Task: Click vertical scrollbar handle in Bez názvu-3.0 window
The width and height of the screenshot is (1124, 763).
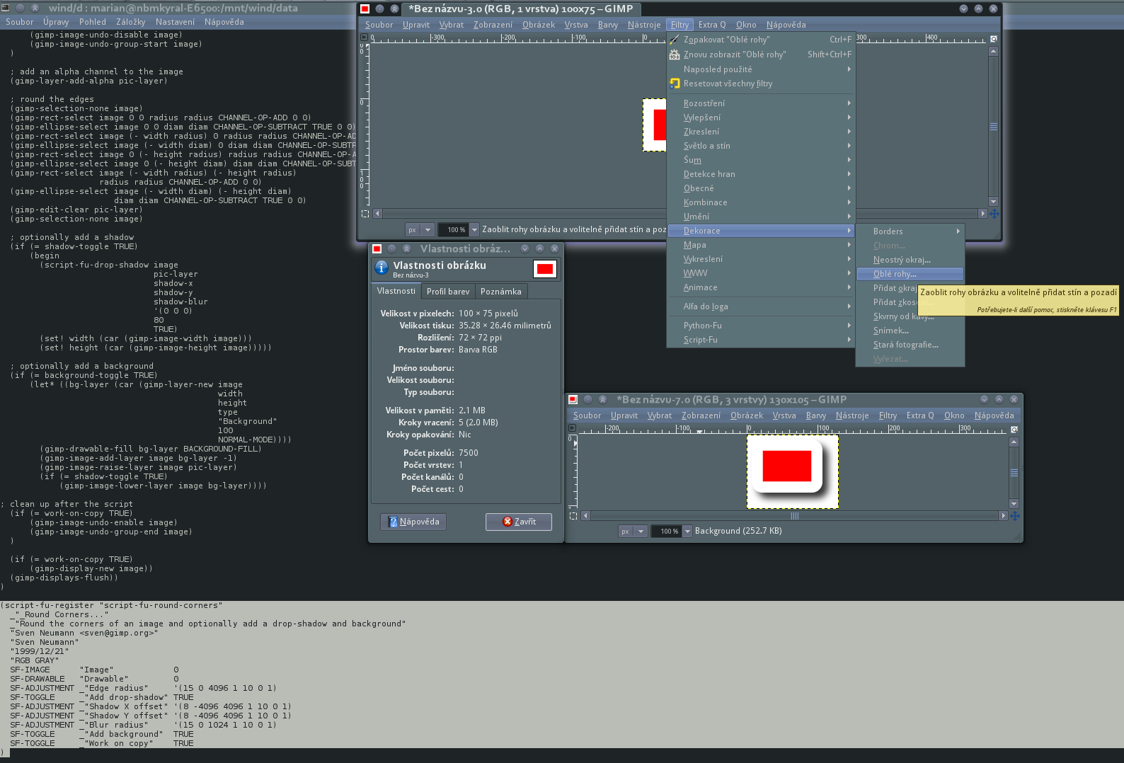Action: pyautogui.click(x=993, y=127)
